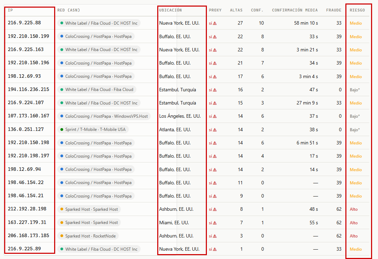Click the proxy warning icon for 206.168.173.185
This screenshot has width=378, height=259.
click(x=215, y=236)
